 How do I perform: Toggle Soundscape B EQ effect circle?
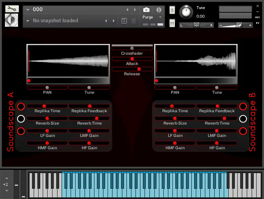[x=243, y=131]
